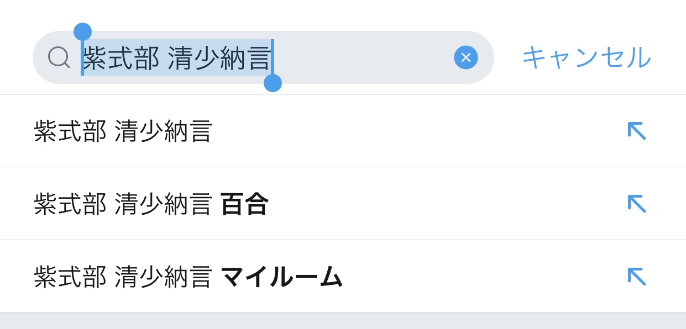686x329 pixels.
Task: Click the magnifying glass search icon
Action: pyautogui.click(x=59, y=57)
